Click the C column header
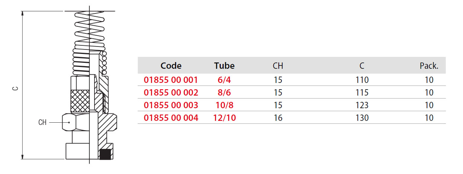 [362, 66]
